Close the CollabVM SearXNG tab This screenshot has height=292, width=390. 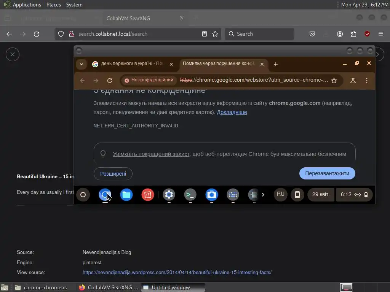[x=182, y=18]
